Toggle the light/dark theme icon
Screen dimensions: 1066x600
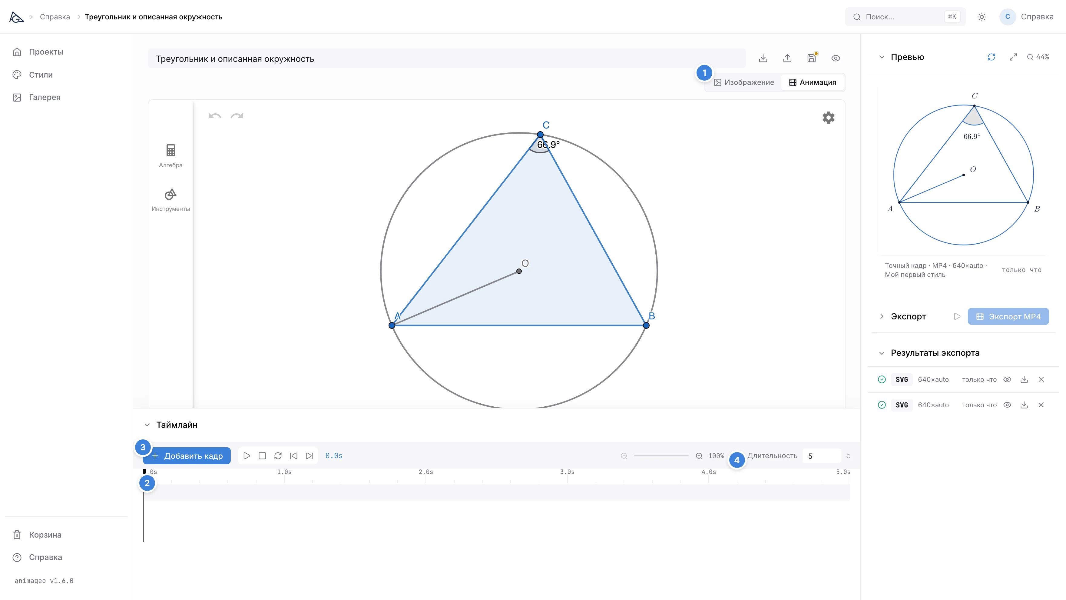(982, 17)
